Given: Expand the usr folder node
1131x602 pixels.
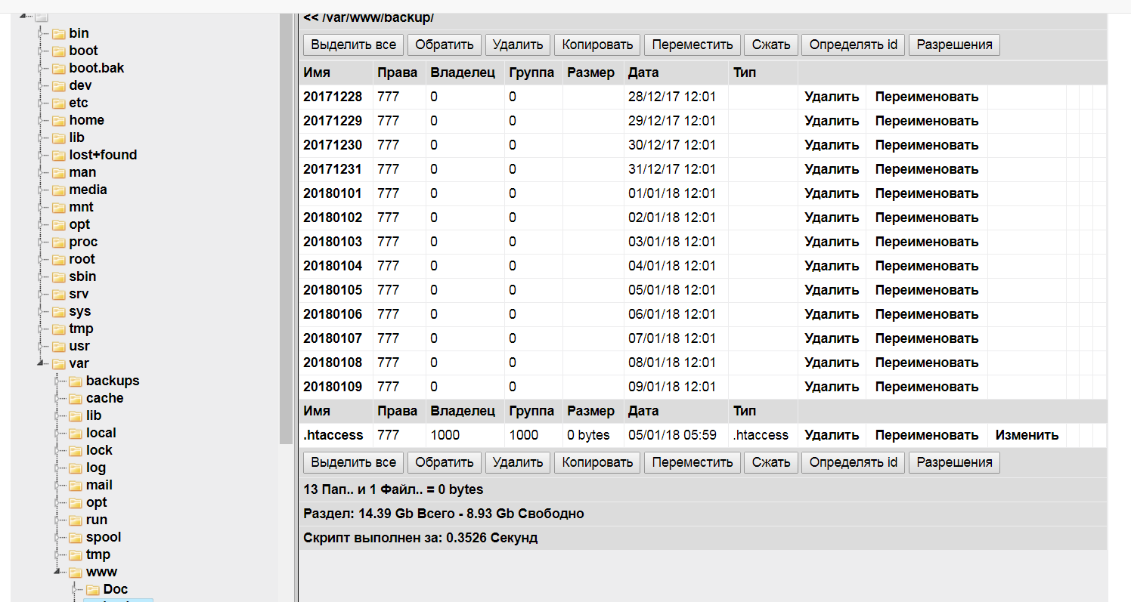Looking at the screenshot, I should click(41, 346).
